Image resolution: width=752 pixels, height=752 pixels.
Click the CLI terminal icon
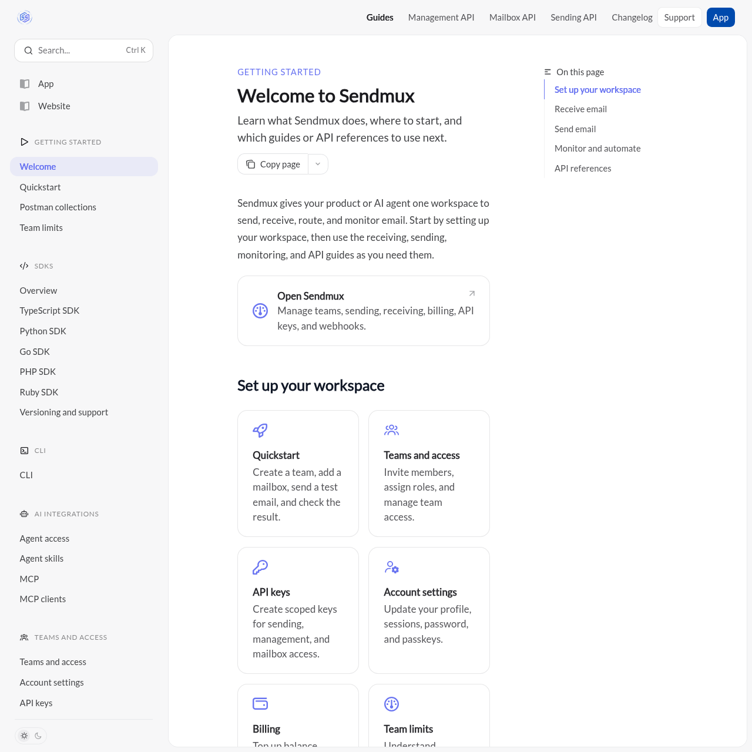[24, 451]
